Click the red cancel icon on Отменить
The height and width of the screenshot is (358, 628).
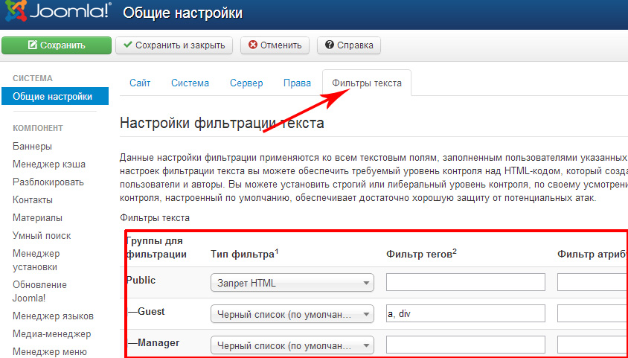coord(253,45)
